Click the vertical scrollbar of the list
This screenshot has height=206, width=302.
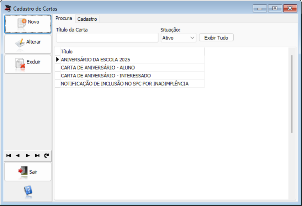[292, 94]
